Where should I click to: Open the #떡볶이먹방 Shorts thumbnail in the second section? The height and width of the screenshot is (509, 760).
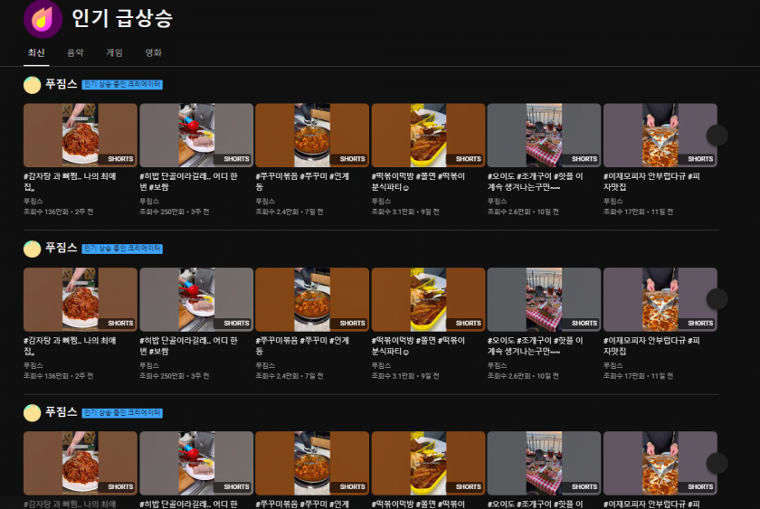(x=428, y=299)
